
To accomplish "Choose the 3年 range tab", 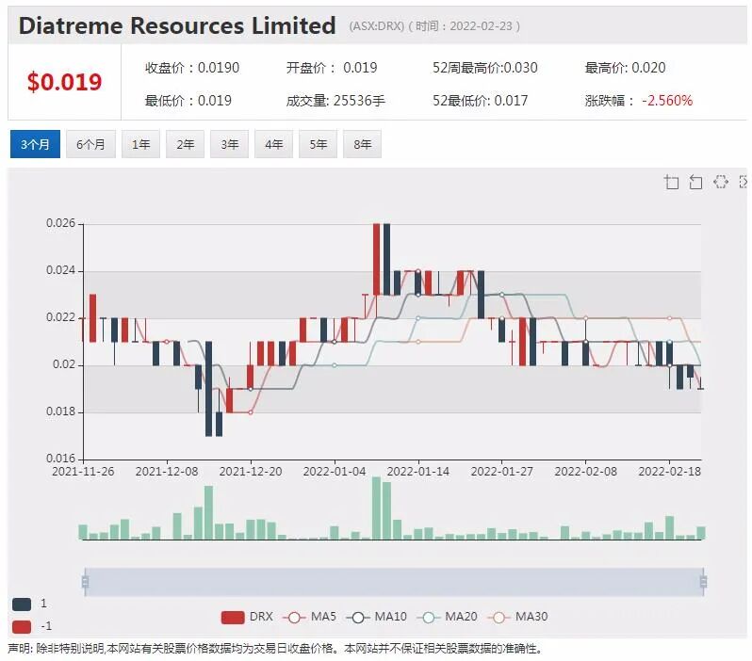I will 229,144.
